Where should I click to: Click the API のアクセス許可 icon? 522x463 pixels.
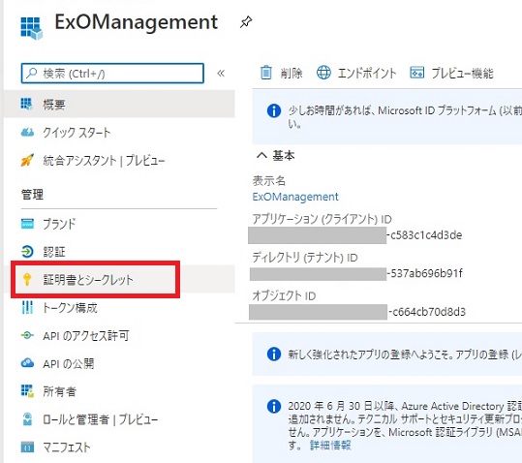click(x=27, y=335)
